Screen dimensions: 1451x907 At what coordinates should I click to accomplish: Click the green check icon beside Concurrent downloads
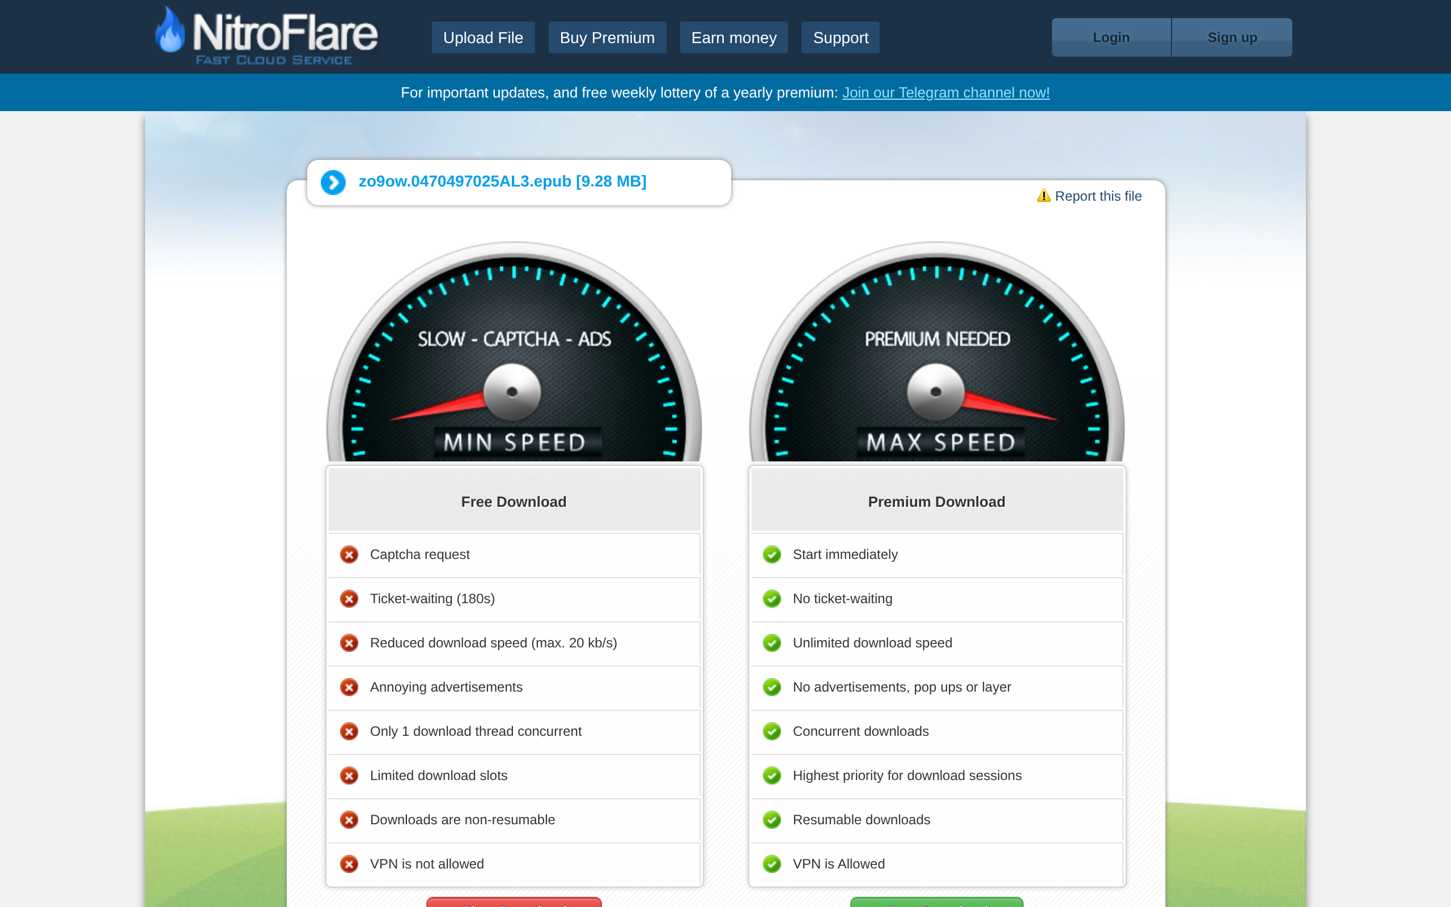click(771, 731)
